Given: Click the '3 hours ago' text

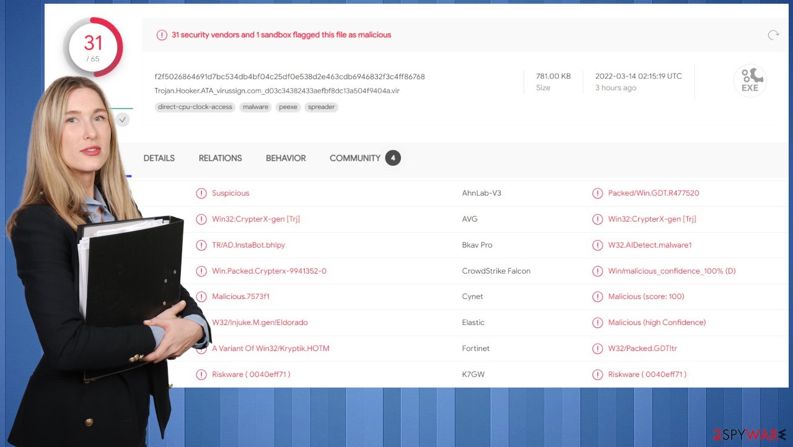Looking at the screenshot, I should pos(616,88).
